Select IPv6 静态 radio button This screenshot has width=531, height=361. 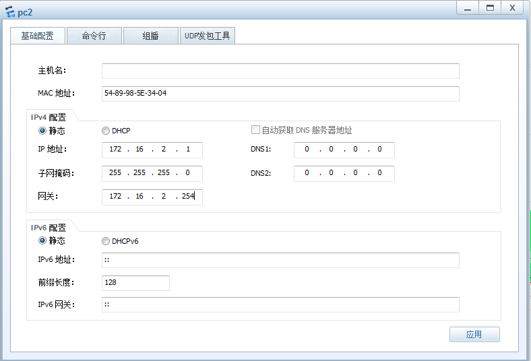coord(42,240)
